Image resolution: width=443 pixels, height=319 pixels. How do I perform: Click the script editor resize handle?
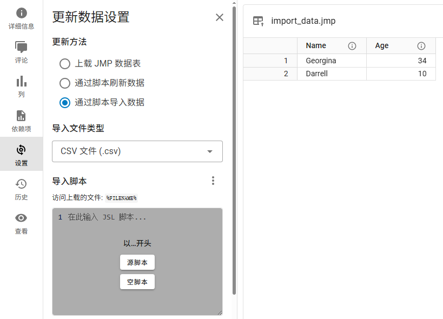click(x=220, y=313)
